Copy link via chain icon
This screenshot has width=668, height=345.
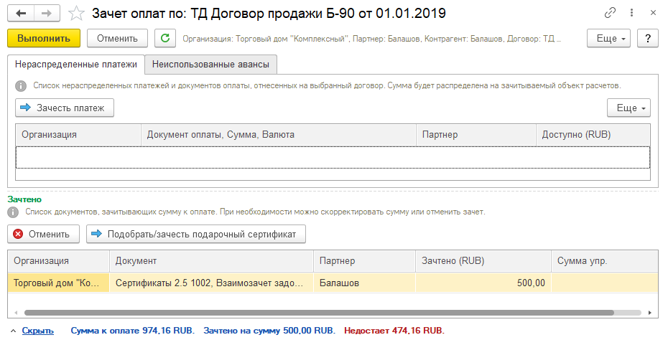[611, 13]
